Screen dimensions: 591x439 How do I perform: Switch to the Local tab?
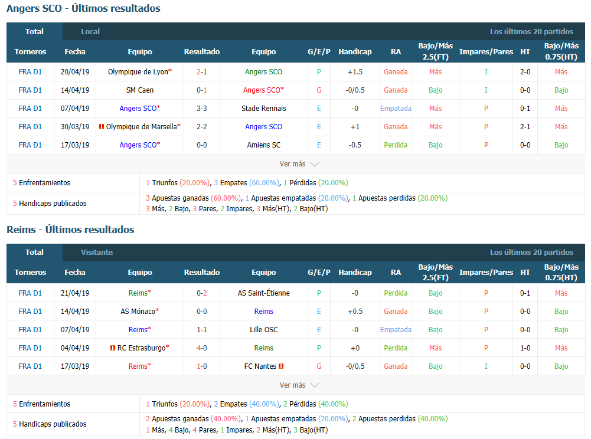[90, 32]
